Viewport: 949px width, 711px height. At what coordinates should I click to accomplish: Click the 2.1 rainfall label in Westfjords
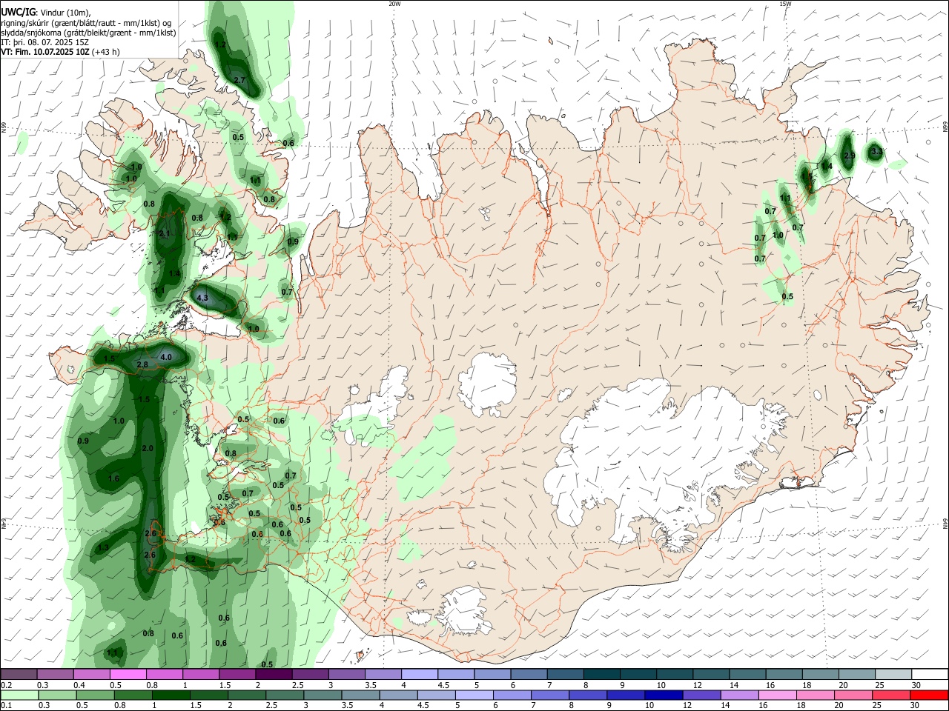click(x=165, y=234)
